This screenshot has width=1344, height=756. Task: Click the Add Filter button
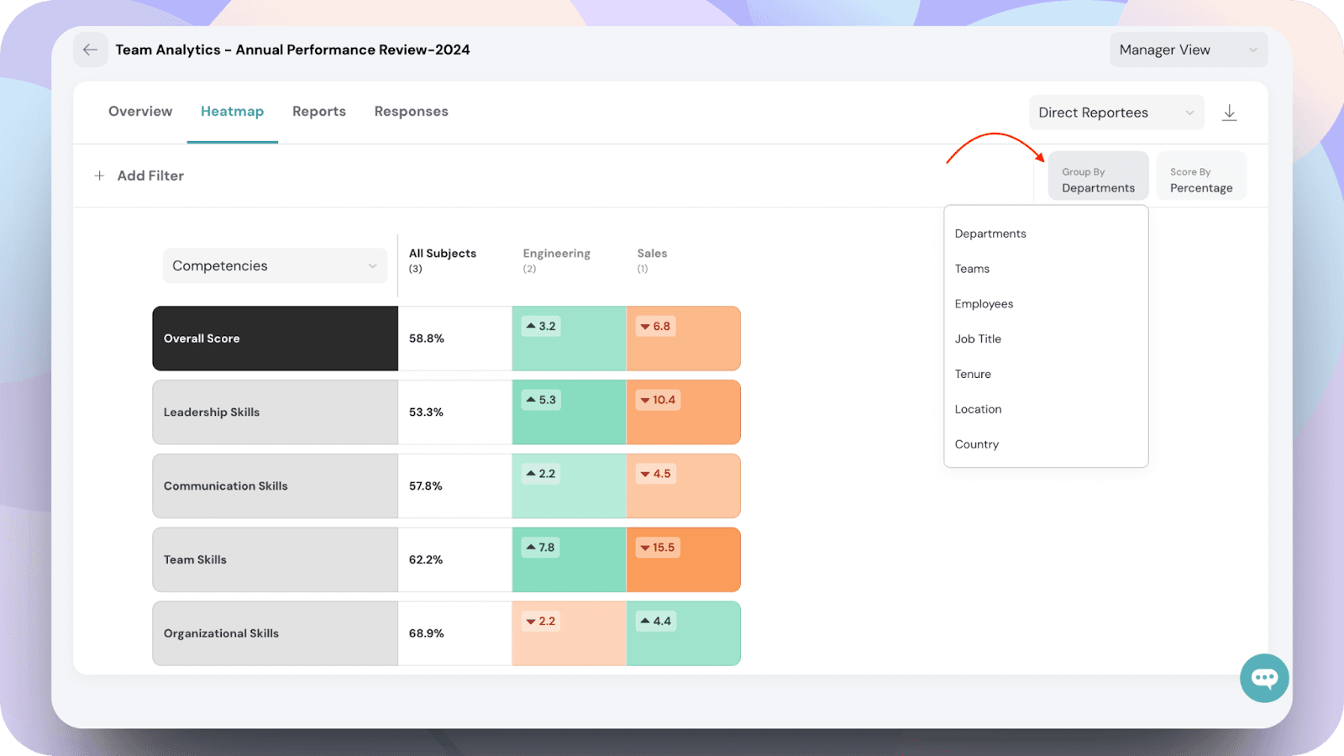click(150, 176)
